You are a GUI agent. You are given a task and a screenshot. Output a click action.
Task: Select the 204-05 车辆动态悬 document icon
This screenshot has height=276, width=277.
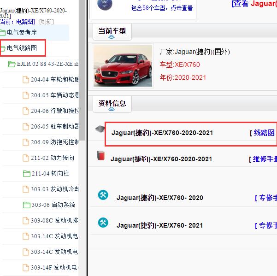pyautogui.click(x=26, y=95)
